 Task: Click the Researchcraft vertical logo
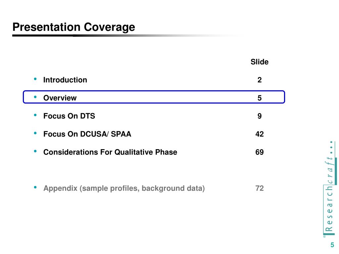click(x=329, y=190)
